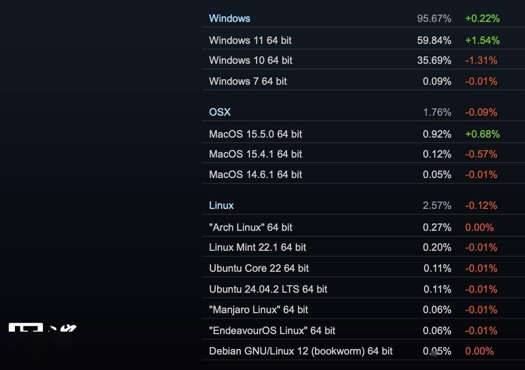
Task: Select the 0.11% share for Ubuntu Core 22
Action: (x=437, y=268)
